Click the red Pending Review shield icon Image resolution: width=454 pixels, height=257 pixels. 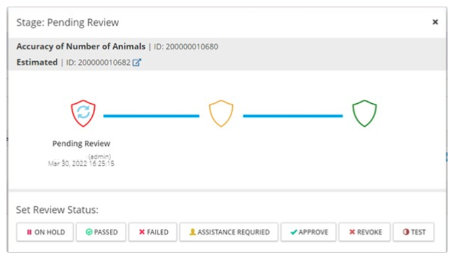(x=83, y=113)
